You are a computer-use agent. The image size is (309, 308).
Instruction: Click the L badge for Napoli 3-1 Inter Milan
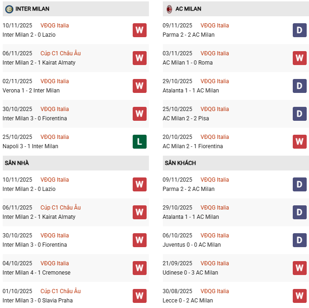[x=139, y=142]
